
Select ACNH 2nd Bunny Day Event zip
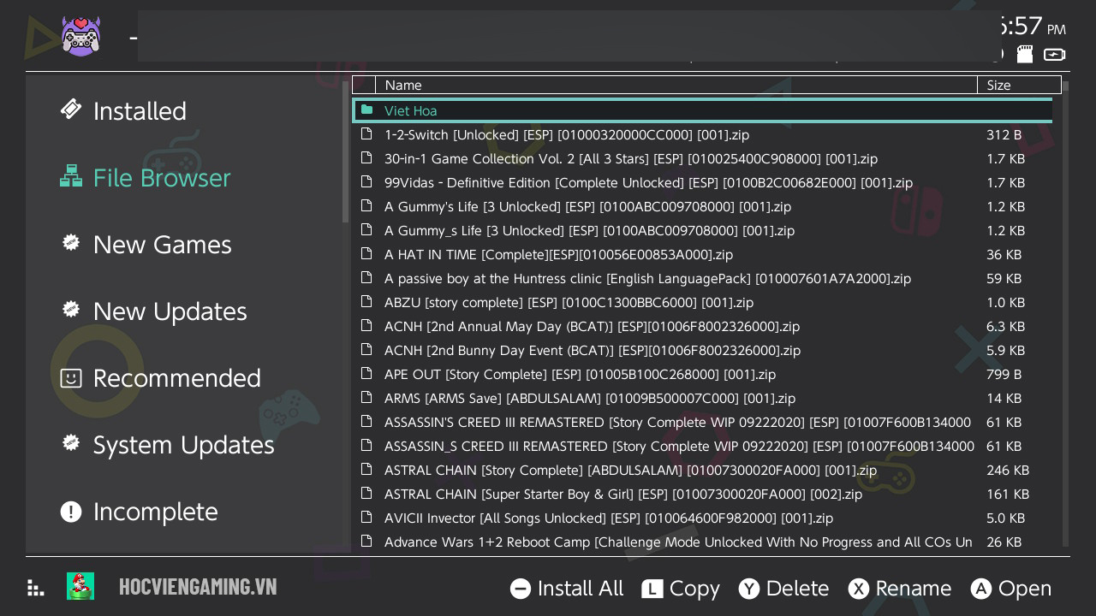702,350
